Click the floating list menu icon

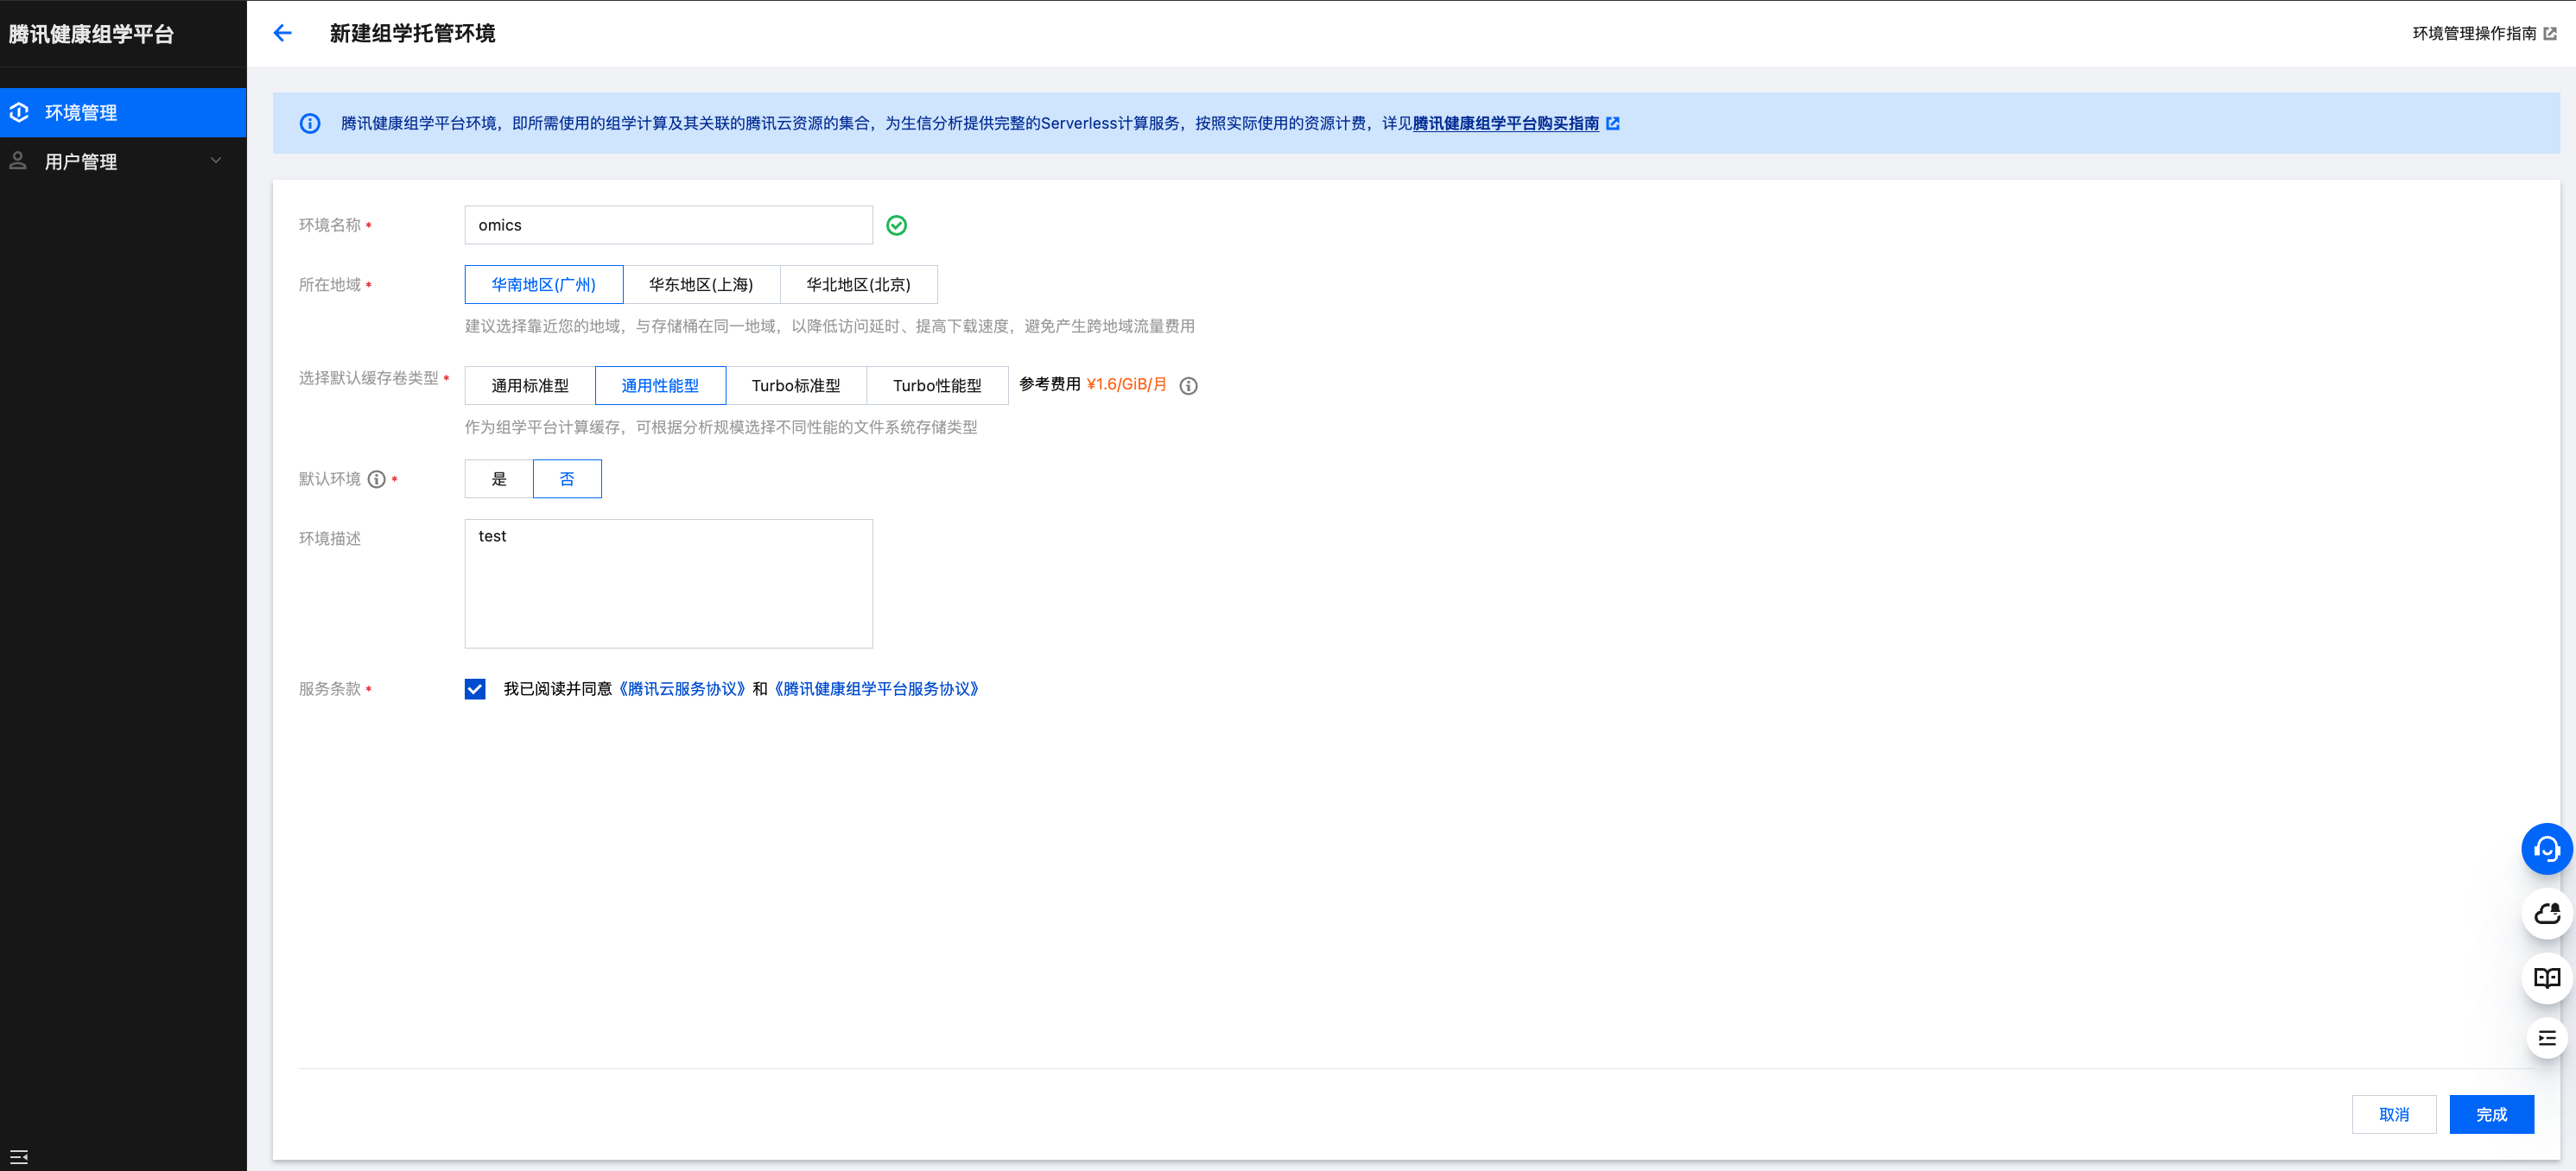point(2545,1038)
